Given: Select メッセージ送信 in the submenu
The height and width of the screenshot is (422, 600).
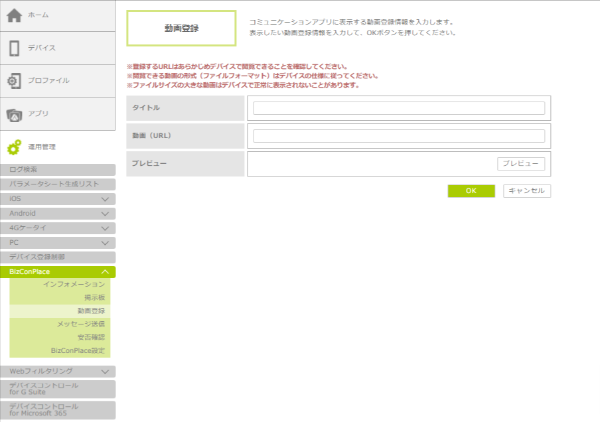Looking at the screenshot, I should [x=80, y=324].
